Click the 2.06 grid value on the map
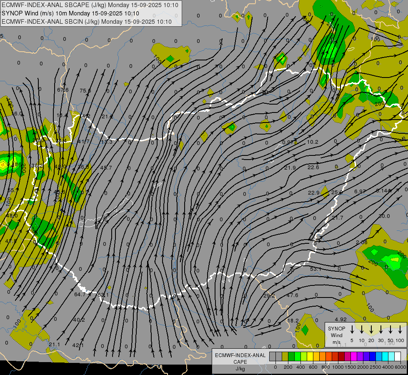Image resolution: width=408 pixels, height=375 pixels. [361, 242]
